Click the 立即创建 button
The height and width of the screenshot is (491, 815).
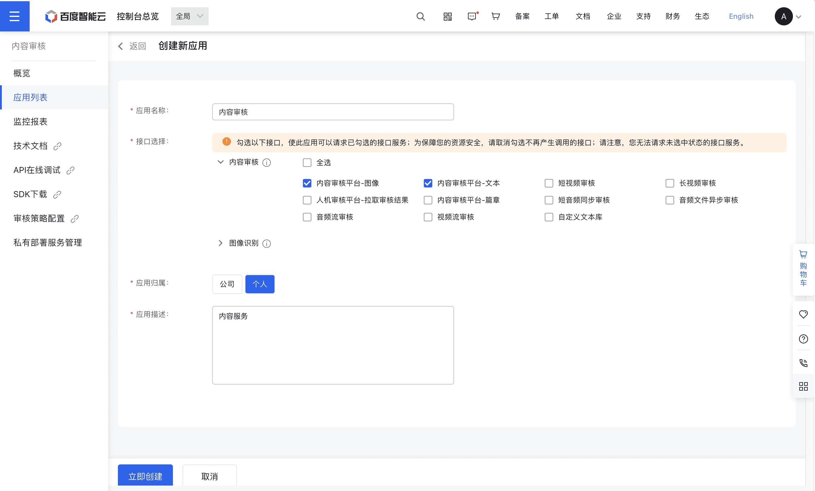point(145,476)
